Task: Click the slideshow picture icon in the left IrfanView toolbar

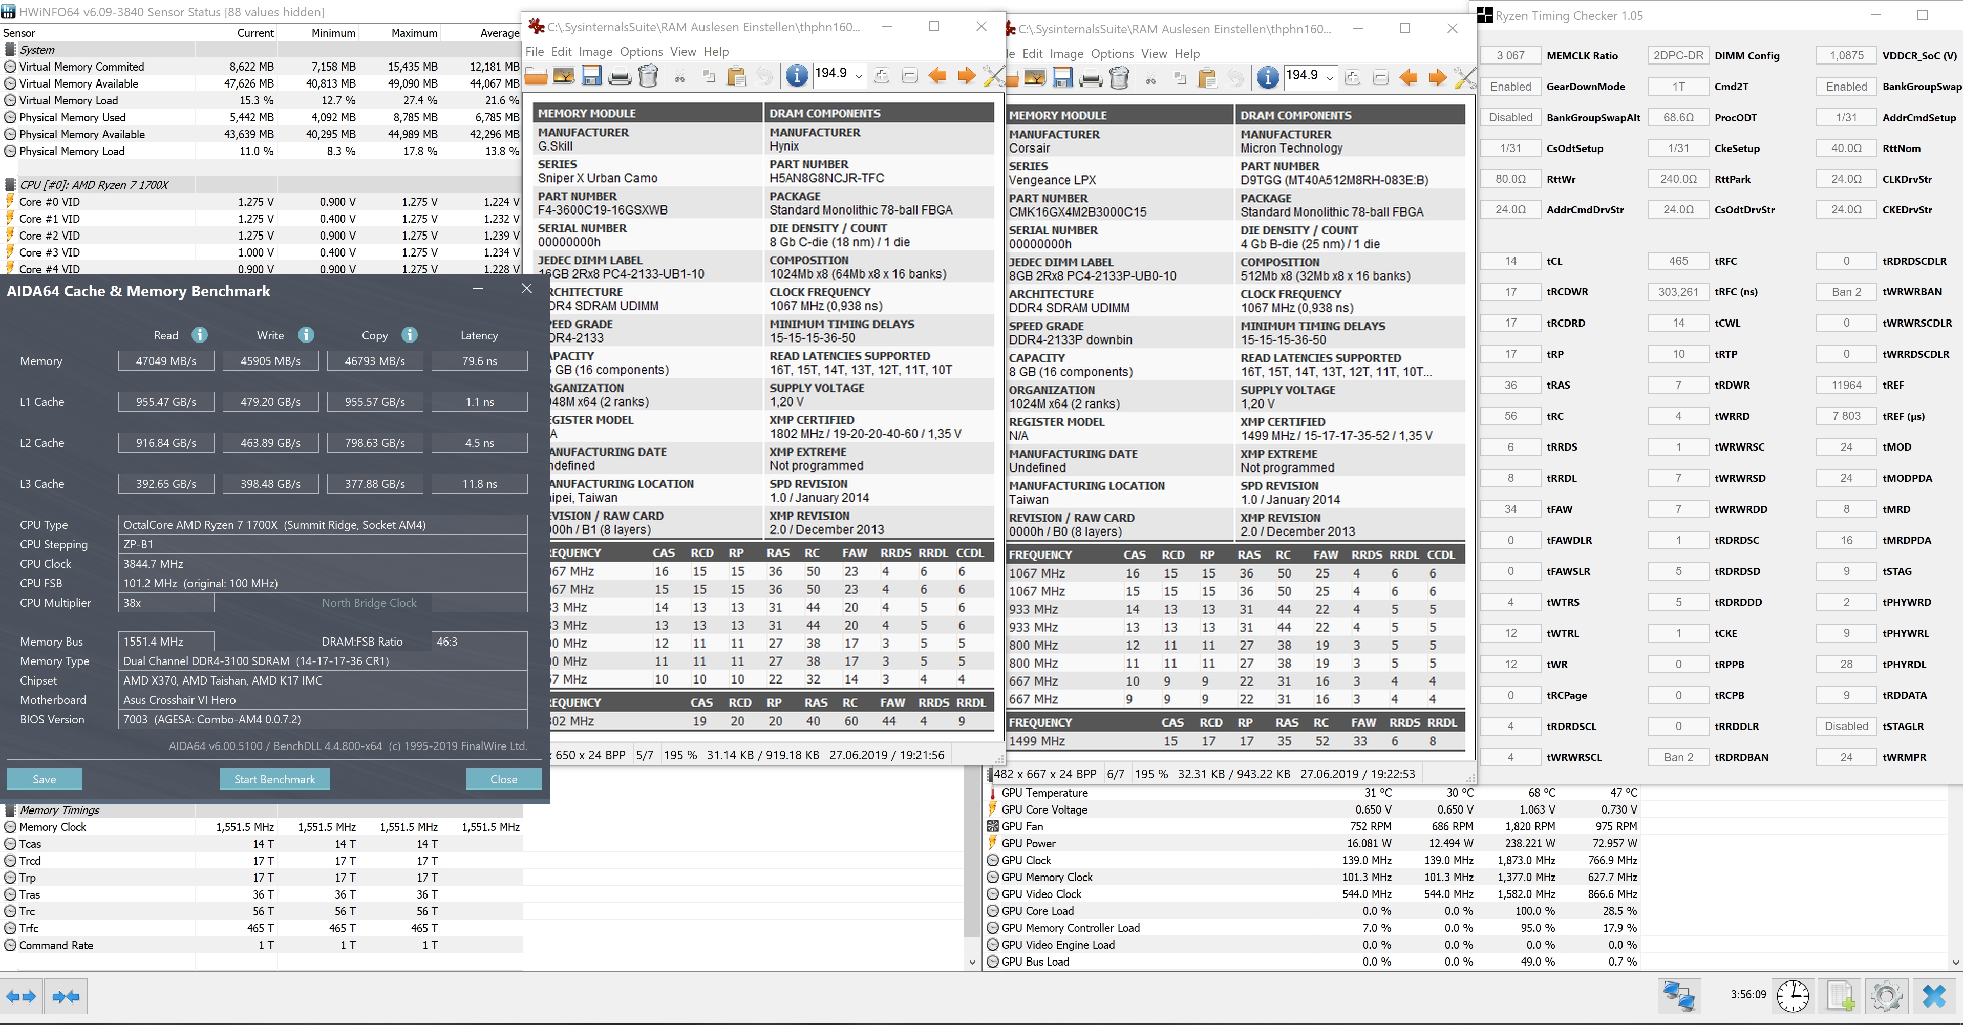Action: coord(564,75)
